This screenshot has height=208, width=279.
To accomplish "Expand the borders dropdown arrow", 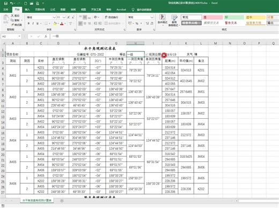I will pos(49,24).
